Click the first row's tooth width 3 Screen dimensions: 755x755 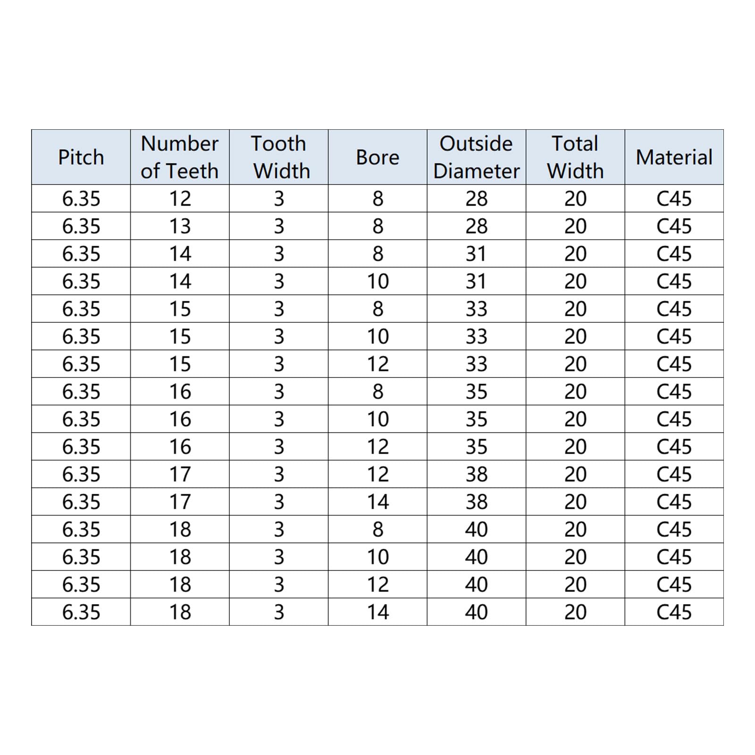pyautogui.click(x=279, y=199)
